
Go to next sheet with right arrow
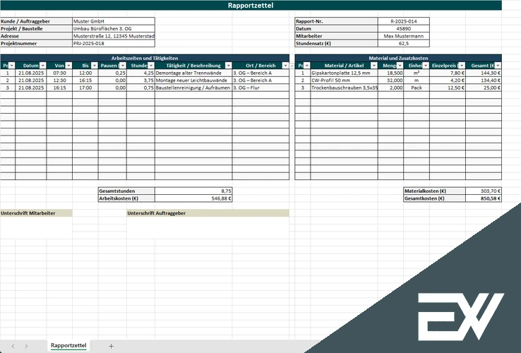(x=26, y=346)
